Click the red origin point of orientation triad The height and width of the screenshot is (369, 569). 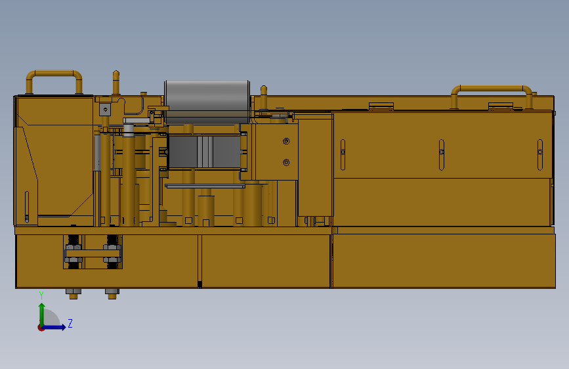[x=41, y=328]
